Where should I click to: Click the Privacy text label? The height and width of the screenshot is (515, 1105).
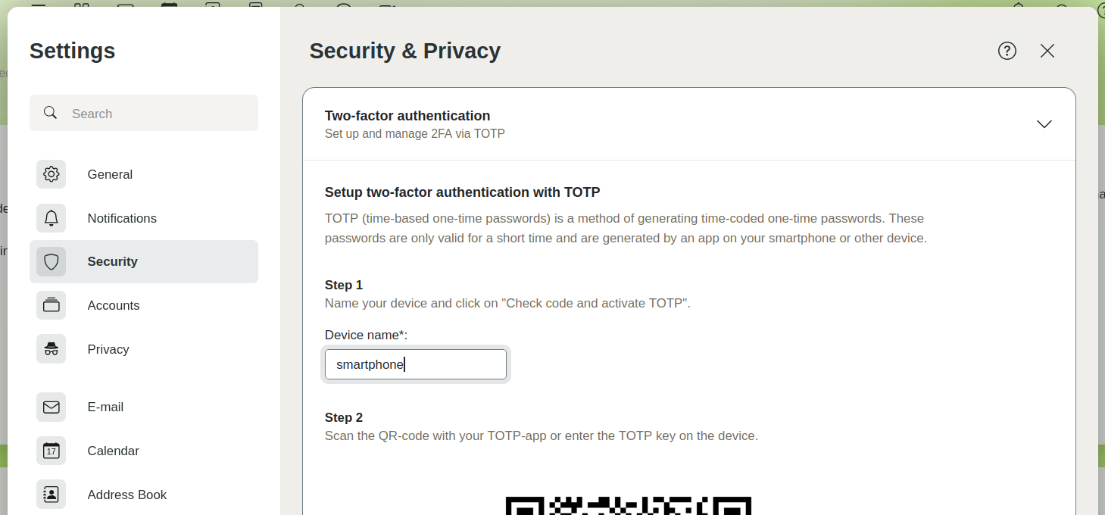point(108,349)
